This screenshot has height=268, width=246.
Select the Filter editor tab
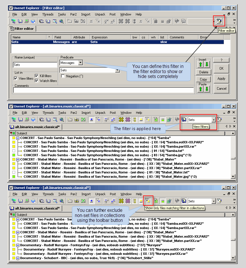22,29
